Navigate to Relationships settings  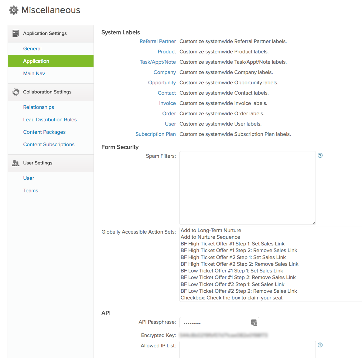pos(38,107)
